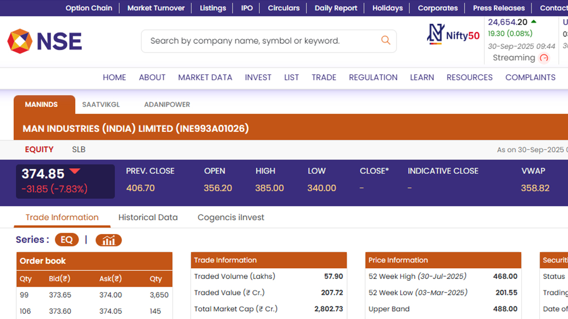Switch to the SAATVIKGL tab
Image resolution: width=568 pixels, height=319 pixels.
coord(101,105)
